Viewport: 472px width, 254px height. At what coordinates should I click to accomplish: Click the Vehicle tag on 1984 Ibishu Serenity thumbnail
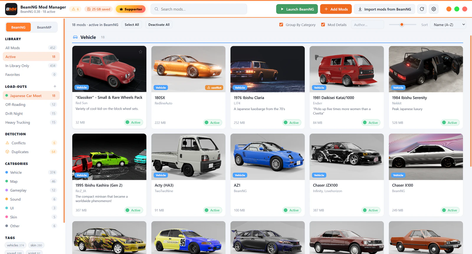(398, 88)
